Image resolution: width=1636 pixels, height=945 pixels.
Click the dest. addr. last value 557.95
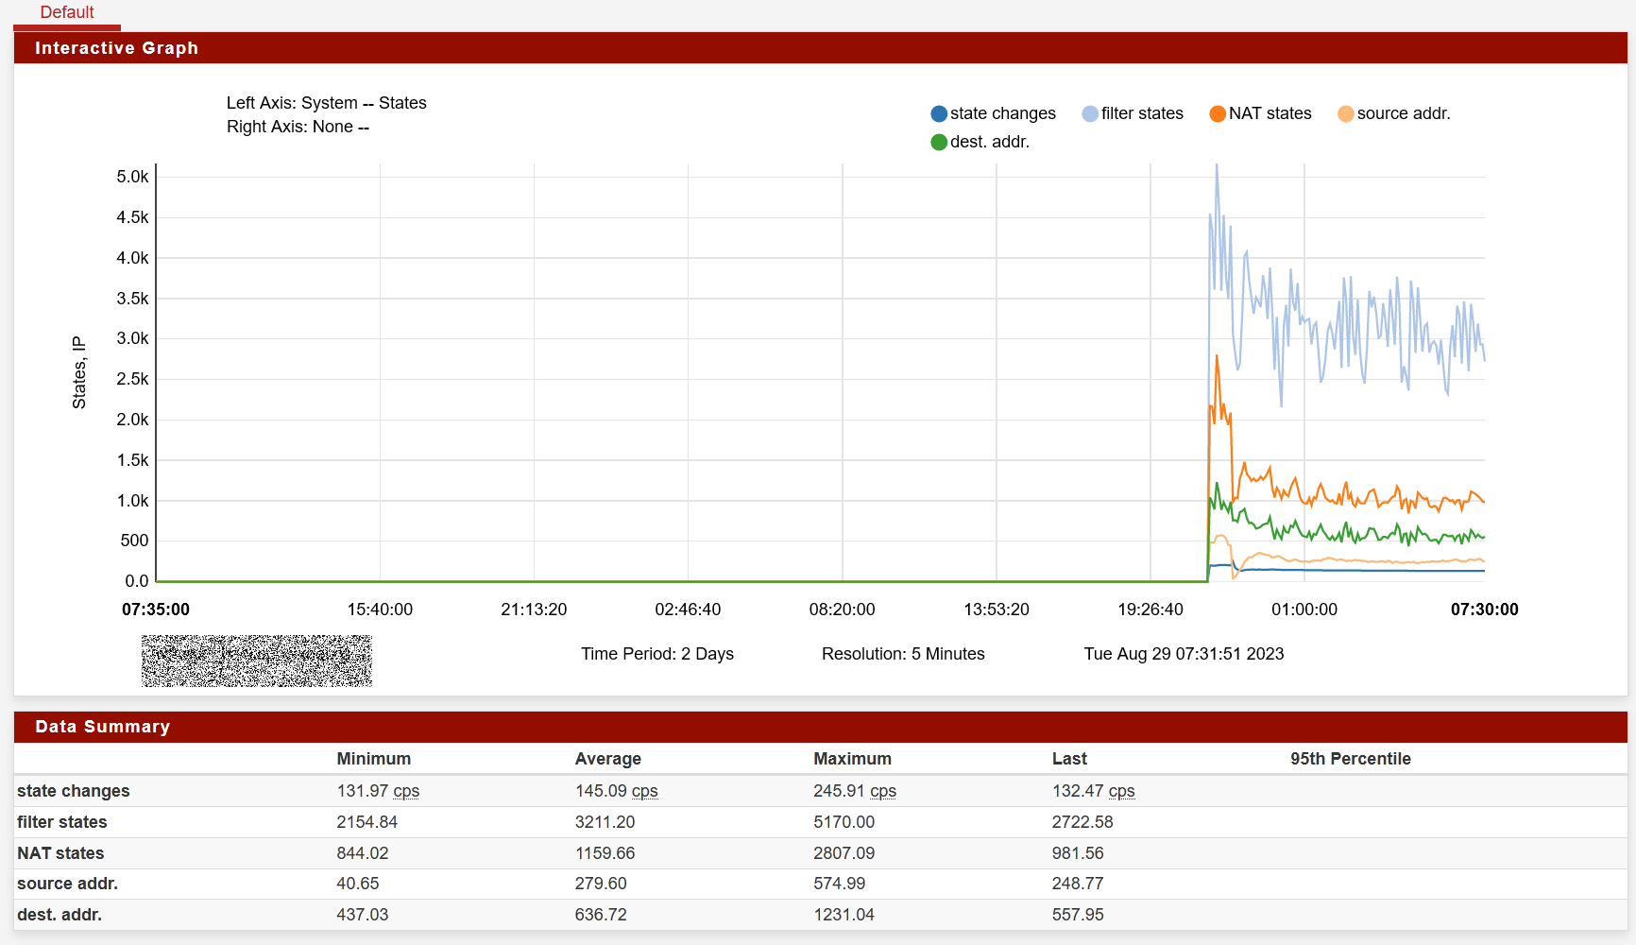[x=1078, y=915]
